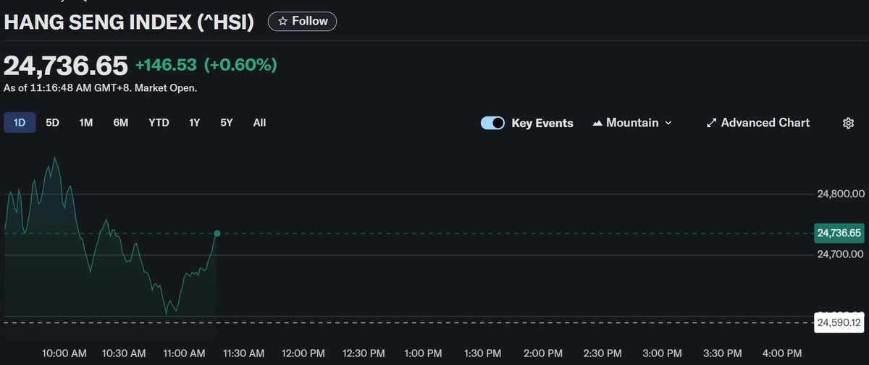
Task: Open chart settings gear icon
Action: coord(849,123)
